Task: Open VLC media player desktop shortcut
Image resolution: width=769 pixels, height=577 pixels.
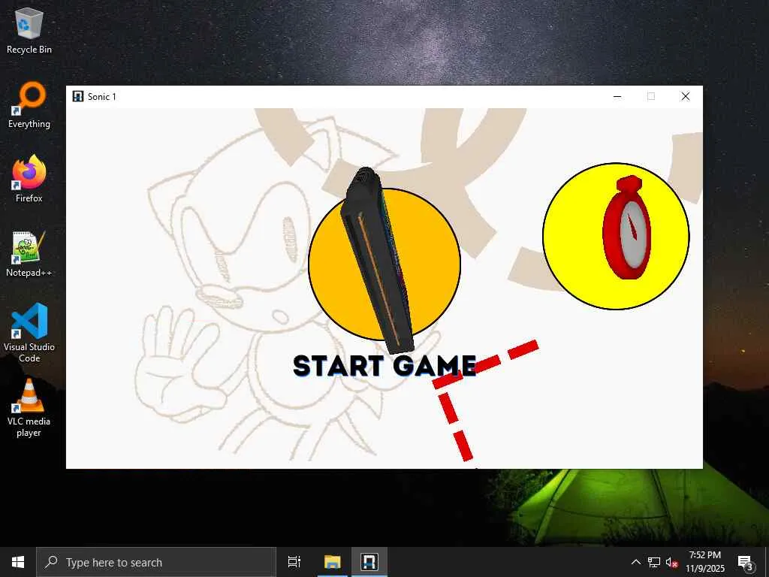Action: pyautogui.click(x=29, y=408)
